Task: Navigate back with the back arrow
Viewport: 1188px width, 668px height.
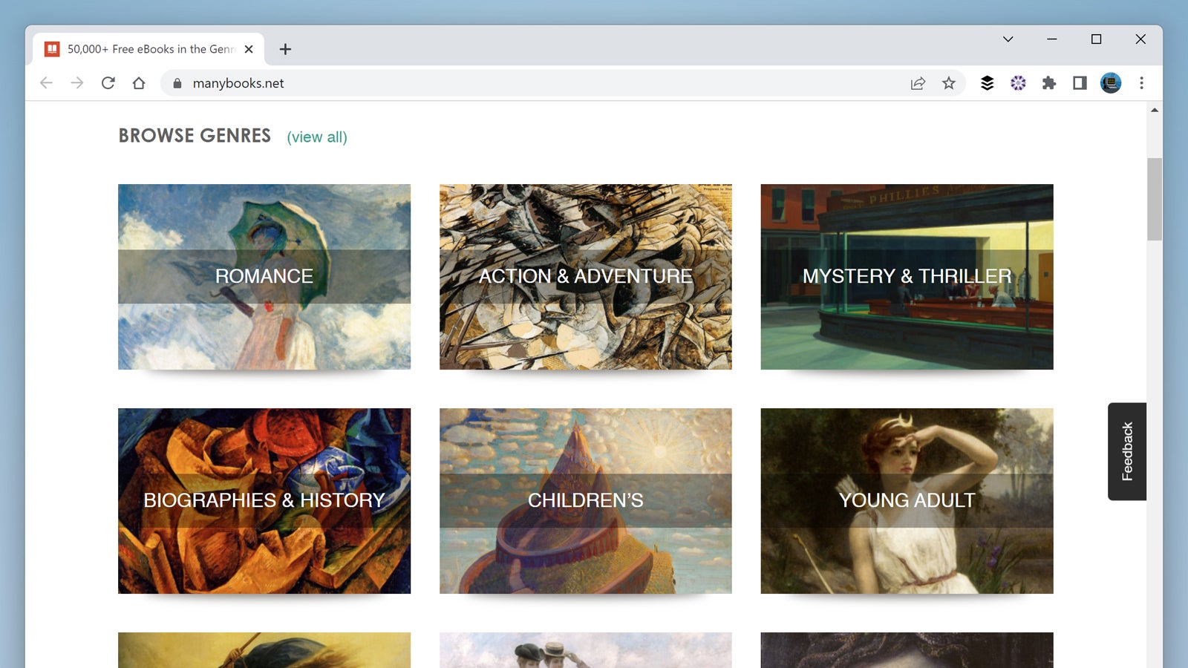Action: [x=46, y=83]
